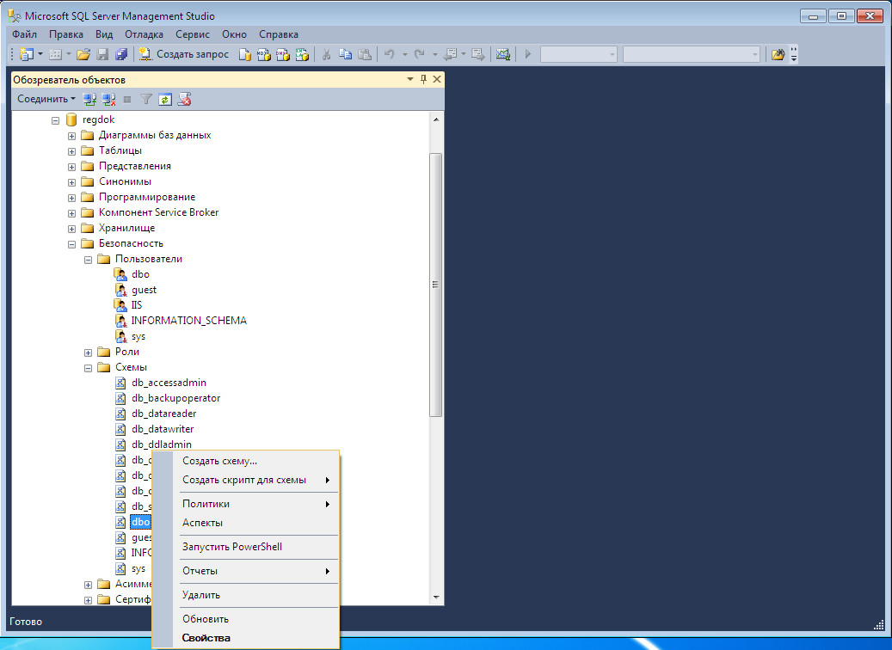Select the guest user
Image resolution: width=892 pixels, height=650 pixels.
144,290
